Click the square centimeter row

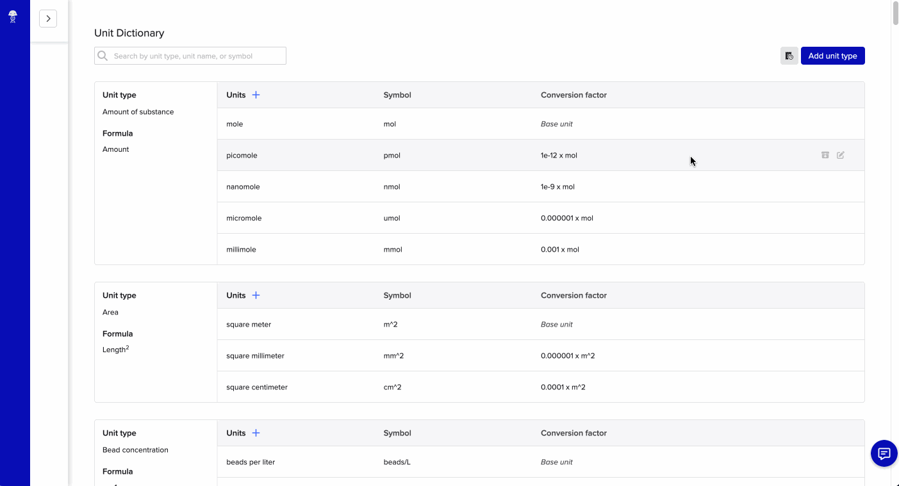click(540, 387)
